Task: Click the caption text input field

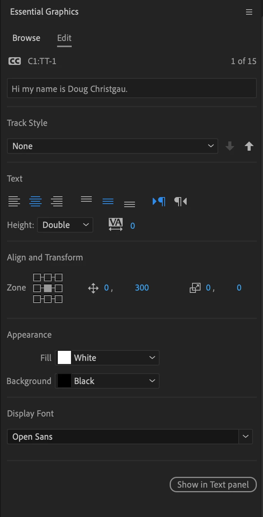Action: point(131,89)
